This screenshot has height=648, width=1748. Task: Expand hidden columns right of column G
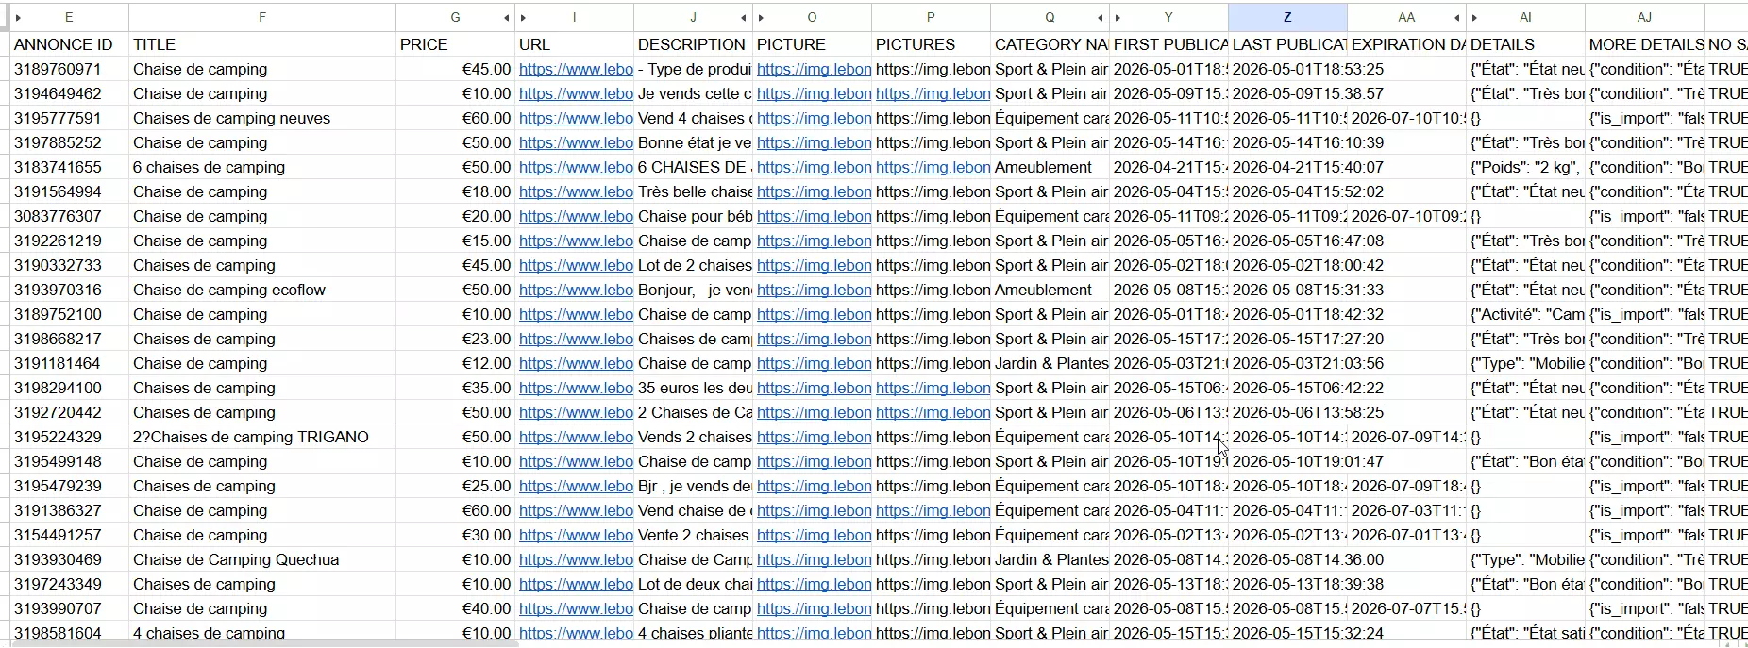pos(506,18)
